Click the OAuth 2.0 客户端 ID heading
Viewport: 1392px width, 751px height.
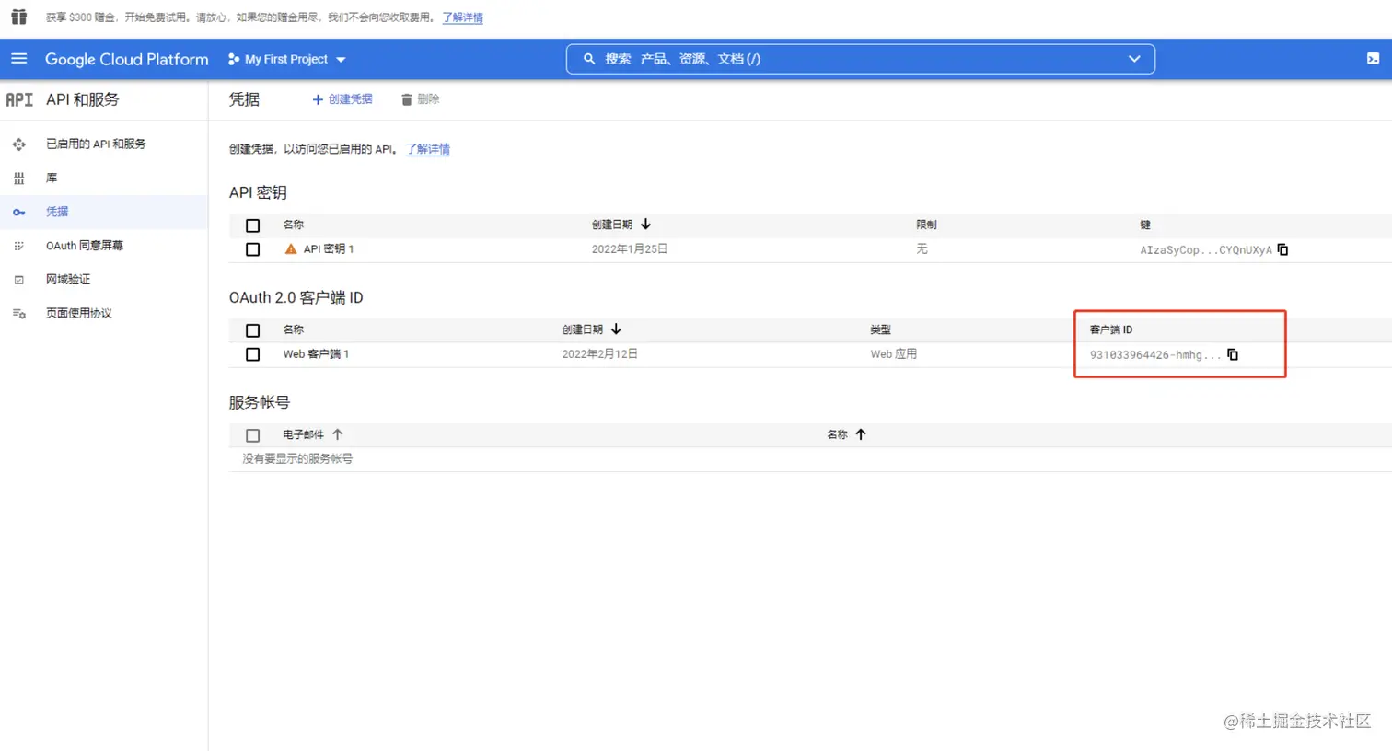tap(296, 297)
